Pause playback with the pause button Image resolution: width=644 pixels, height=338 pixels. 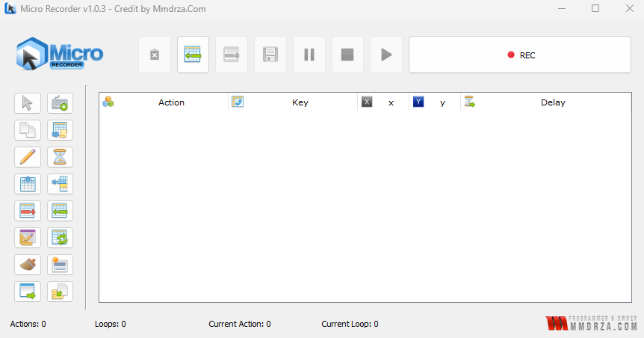click(x=309, y=55)
